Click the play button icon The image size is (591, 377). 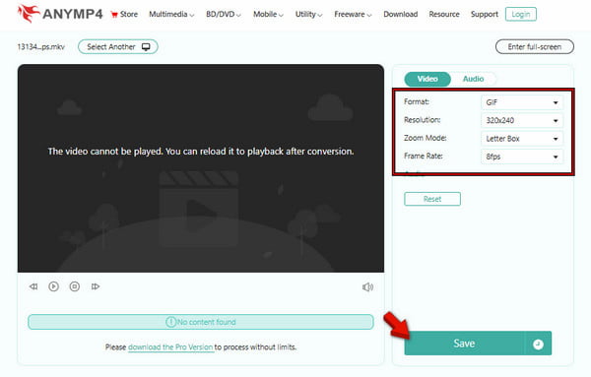(x=53, y=286)
